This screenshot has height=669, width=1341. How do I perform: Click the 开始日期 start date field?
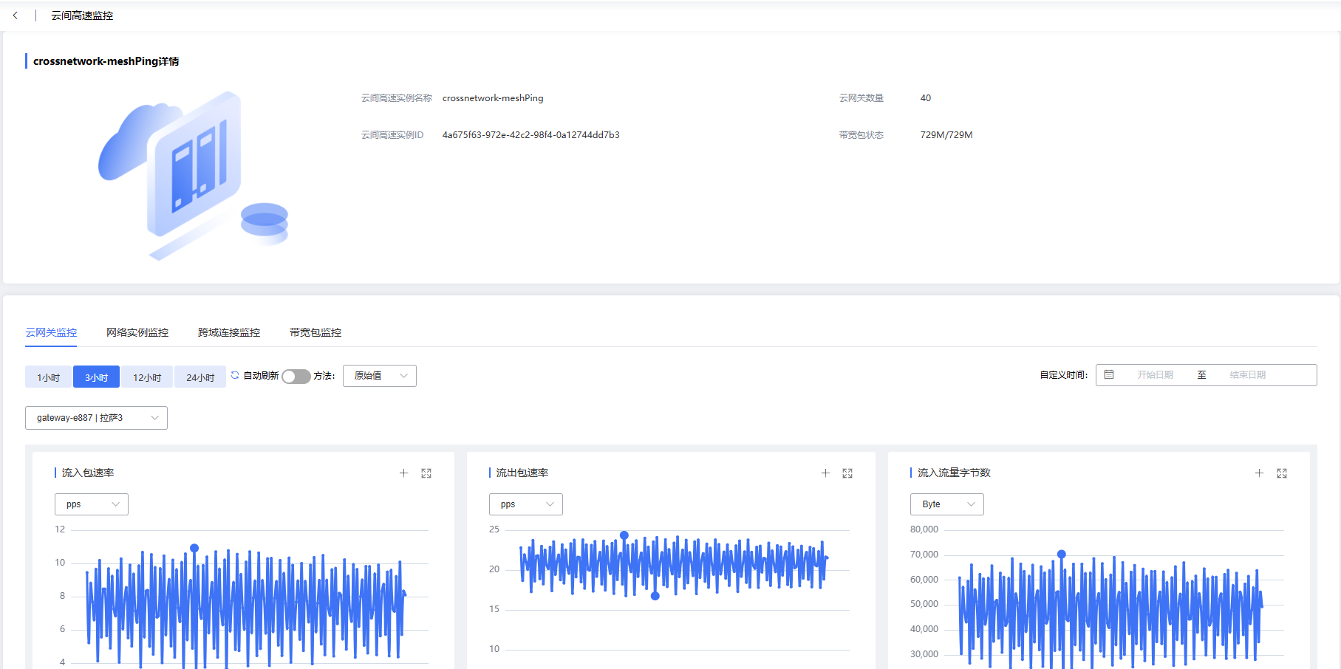(x=1155, y=375)
